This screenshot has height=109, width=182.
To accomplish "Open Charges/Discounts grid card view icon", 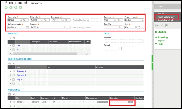I will [10, 64].
